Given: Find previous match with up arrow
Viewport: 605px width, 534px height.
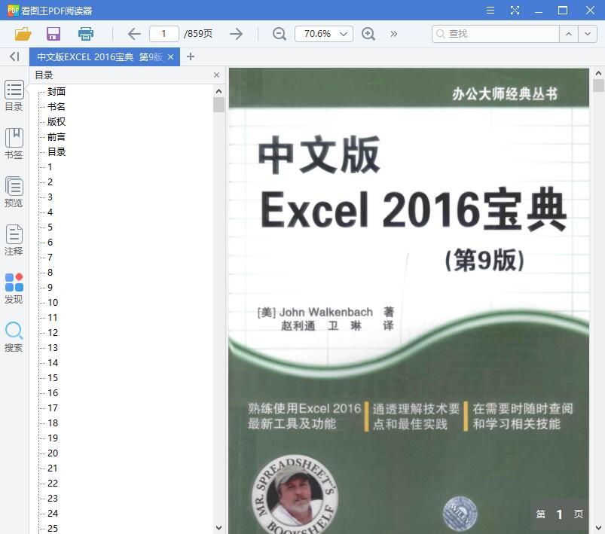Looking at the screenshot, I should [569, 34].
